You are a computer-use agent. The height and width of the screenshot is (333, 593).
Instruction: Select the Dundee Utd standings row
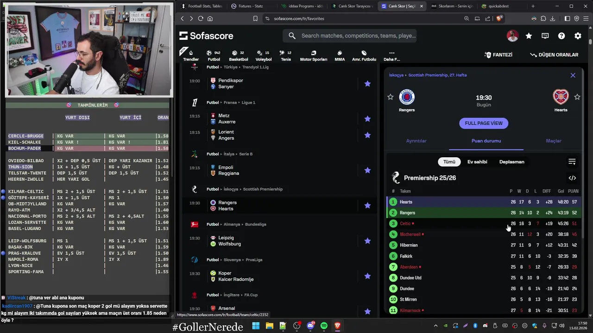485,278
